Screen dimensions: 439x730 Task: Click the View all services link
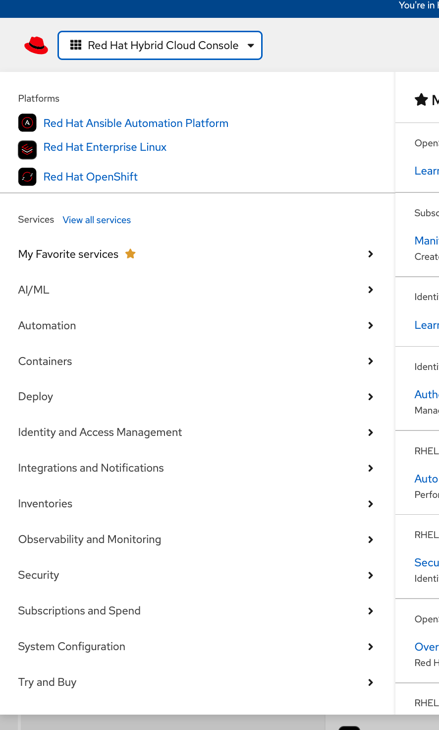click(x=97, y=220)
